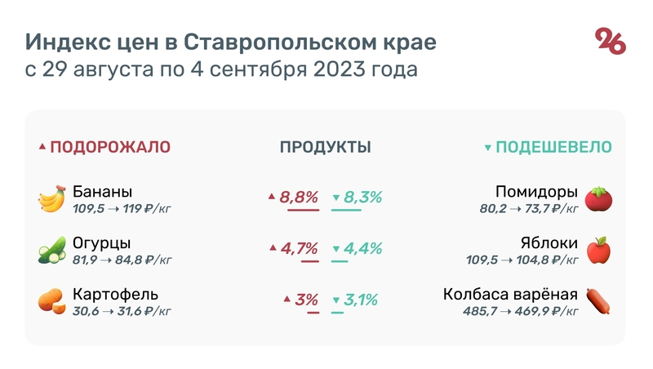The height and width of the screenshot is (369, 653).
Task: Click the ПРОДУКТЫ column heading
Action: click(325, 147)
